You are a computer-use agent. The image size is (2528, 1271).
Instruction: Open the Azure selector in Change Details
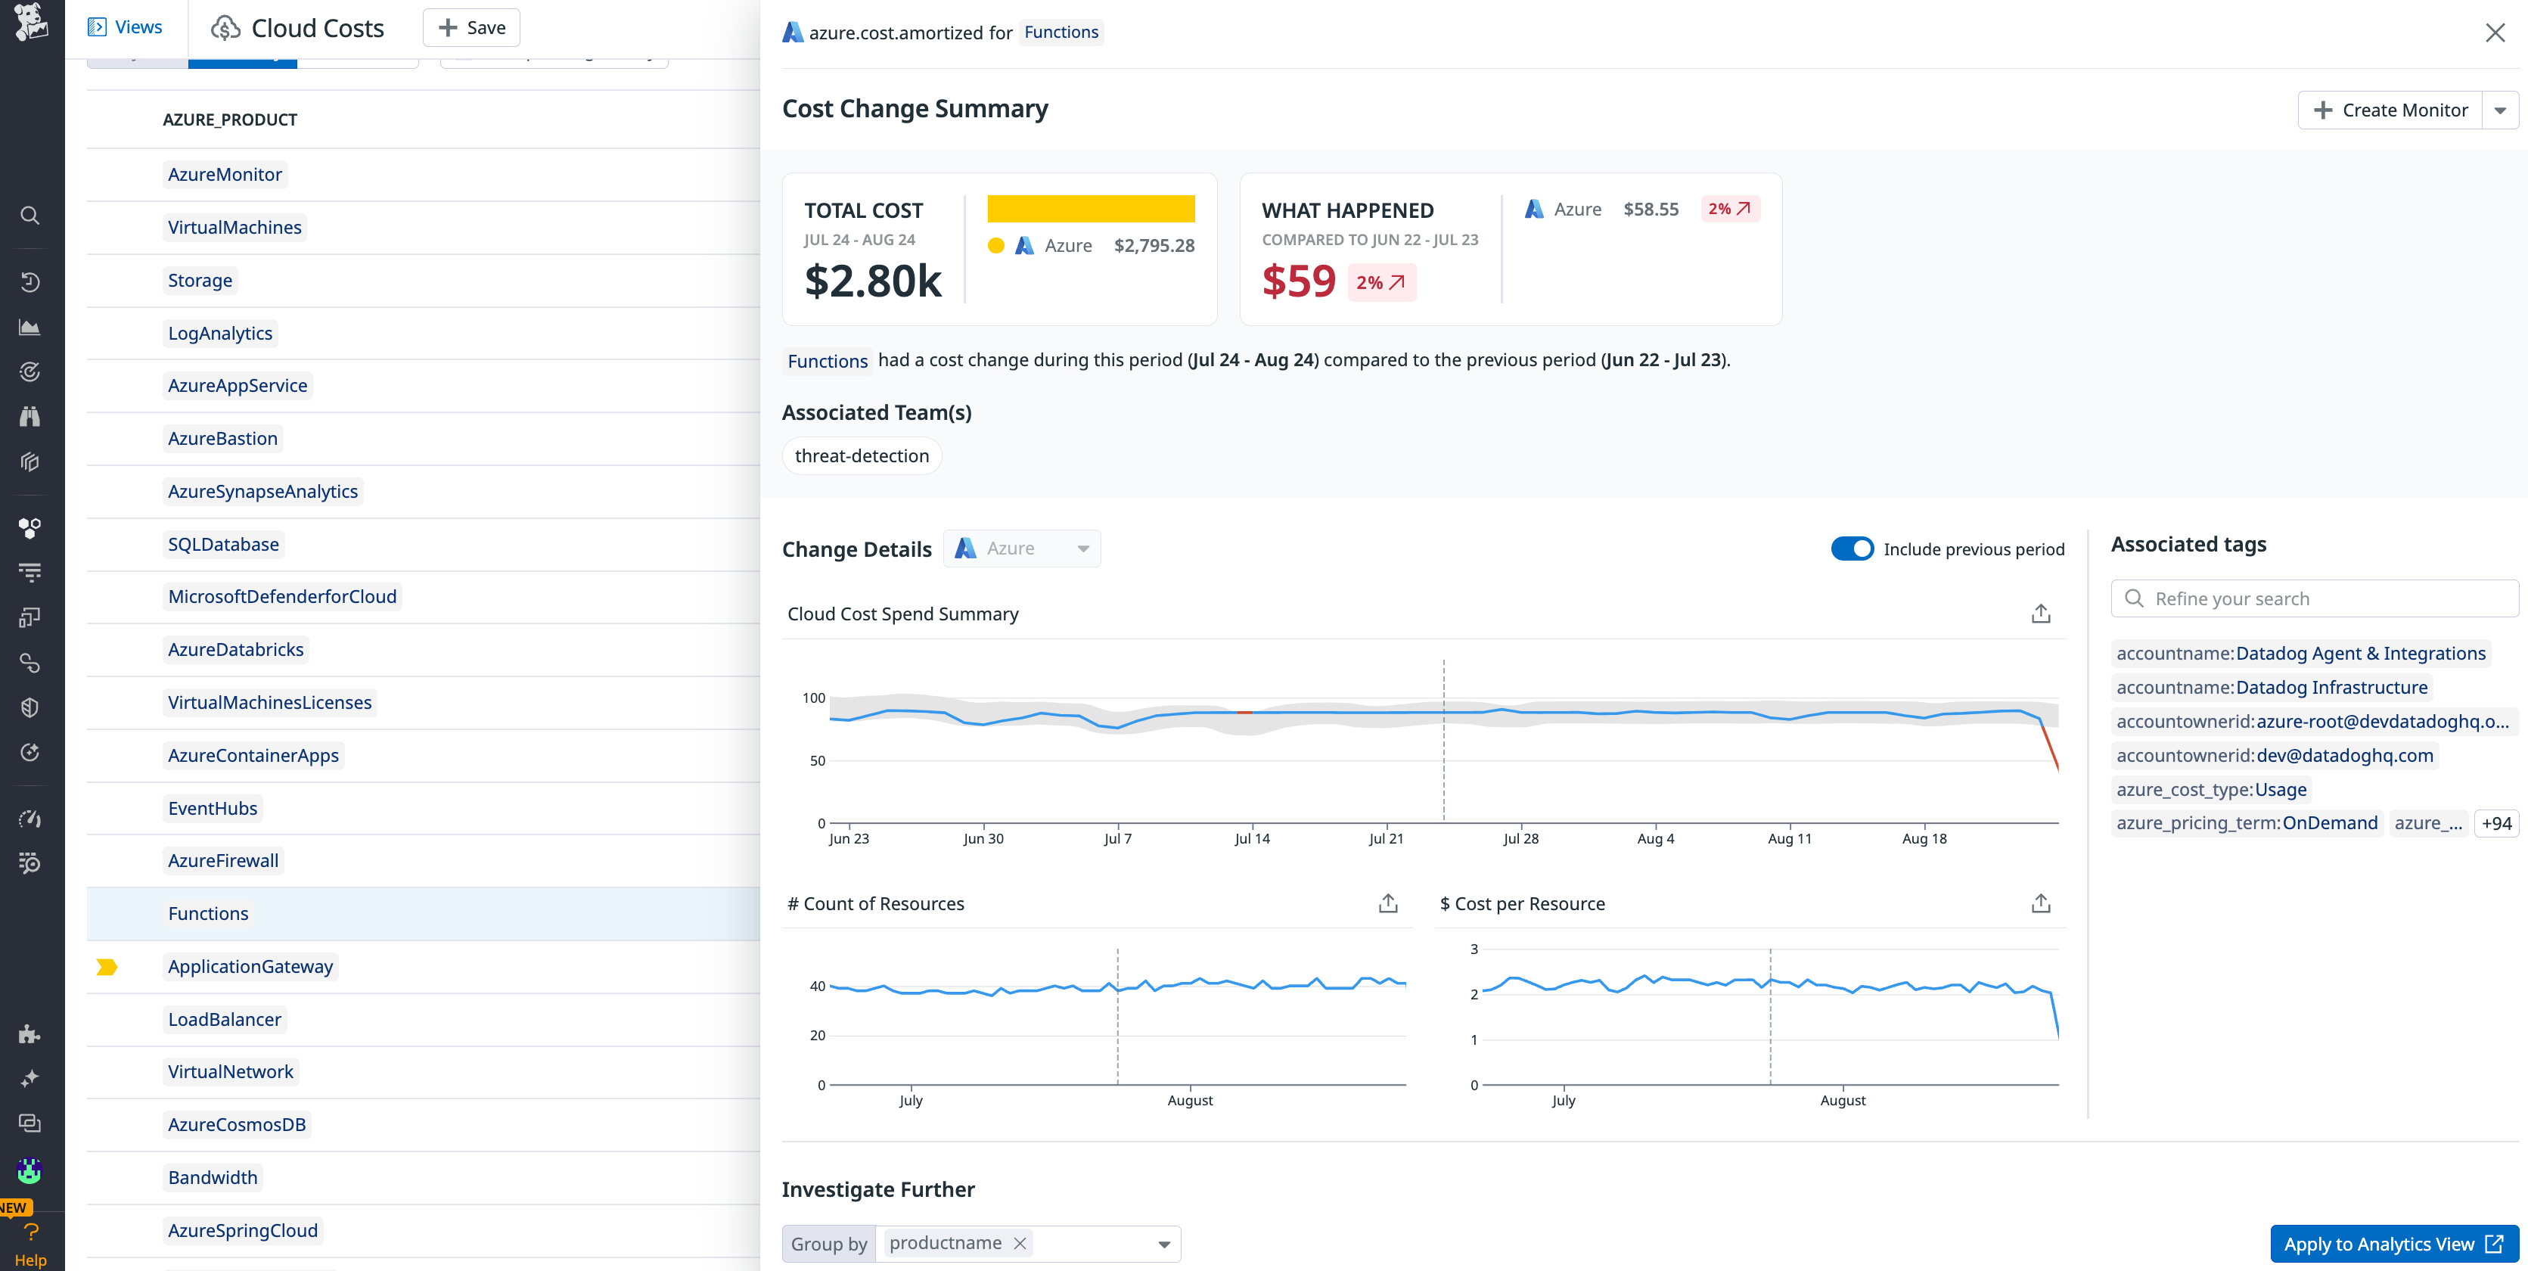click(1022, 548)
